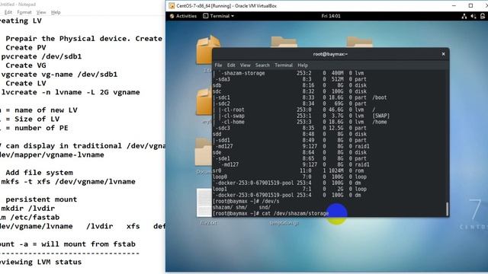Image resolution: width=488 pixels, height=274 pixels.
Task: Click 'sdb' disk row in terminal output
Action: click(290, 85)
